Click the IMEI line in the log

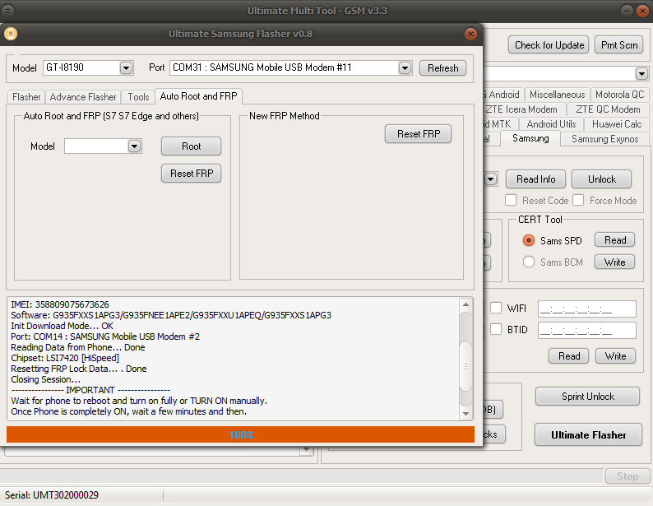click(x=60, y=304)
